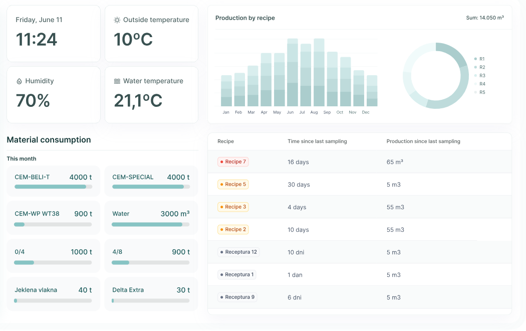Image resolution: width=526 pixels, height=331 pixels.
Task: Click the humidity droplet icon
Action: [x=19, y=81]
